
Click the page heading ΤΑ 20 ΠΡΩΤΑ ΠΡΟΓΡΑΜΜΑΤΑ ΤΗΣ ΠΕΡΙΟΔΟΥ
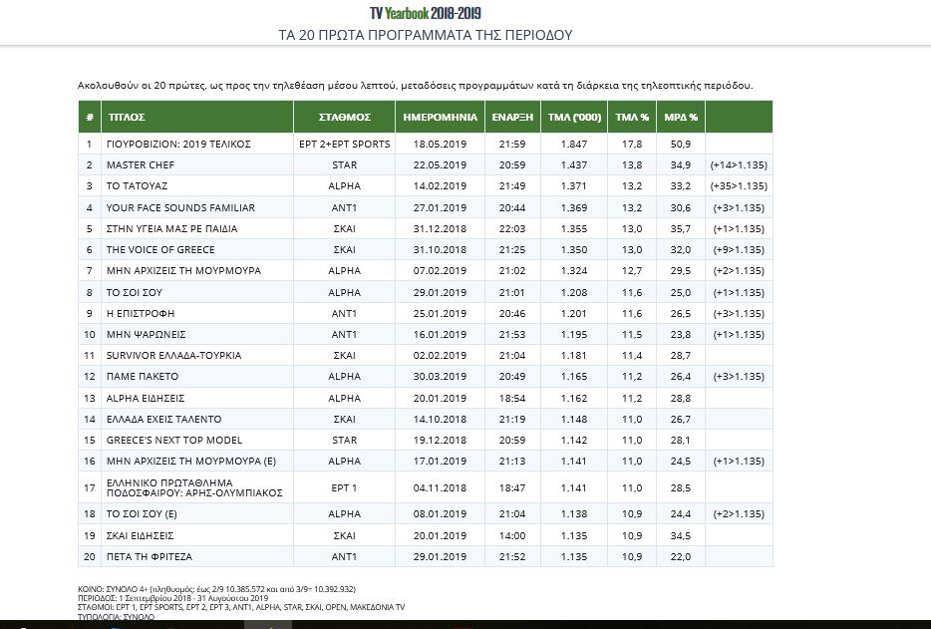[426, 35]
